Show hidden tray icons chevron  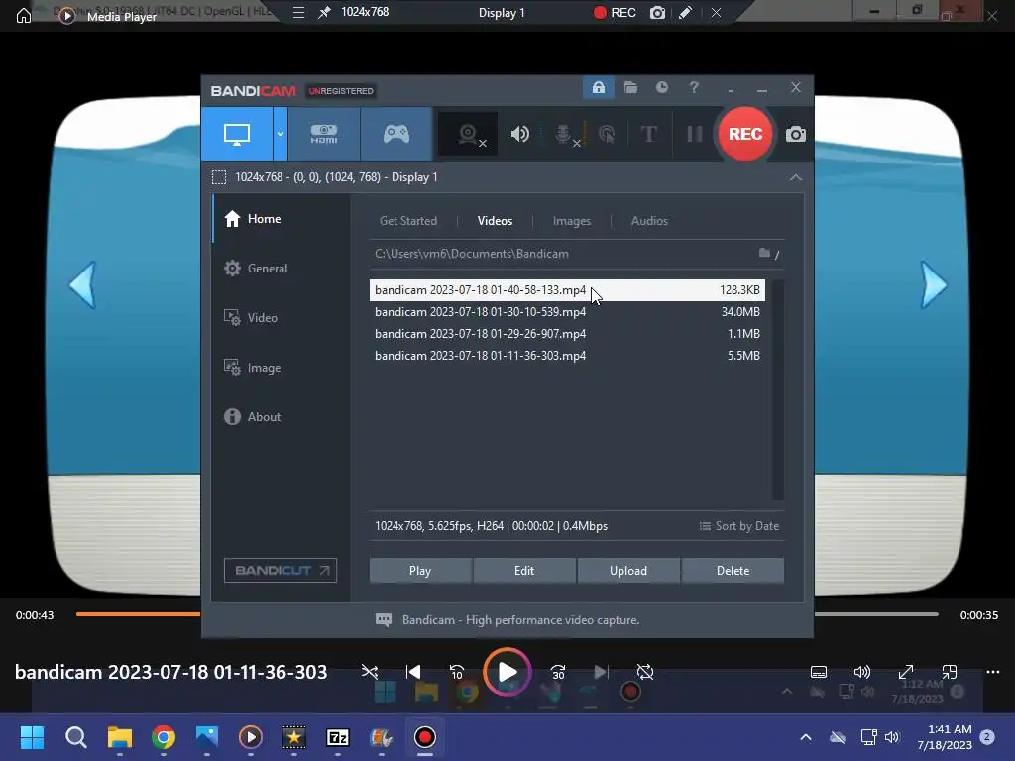(805, 737)
